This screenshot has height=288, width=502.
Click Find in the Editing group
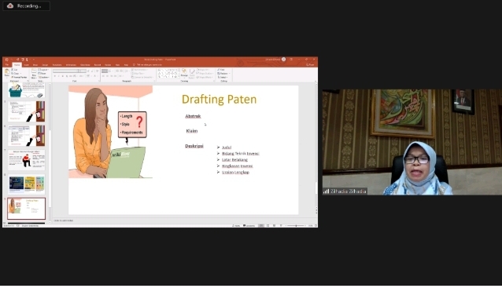pyautogui.click(x=221, y=70)
